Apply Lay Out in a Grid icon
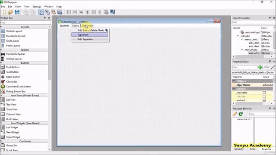This screenshot has height=155, width=276. 94,12
